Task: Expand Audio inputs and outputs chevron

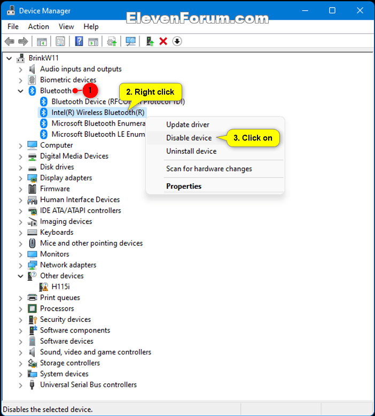Action: 21,70
